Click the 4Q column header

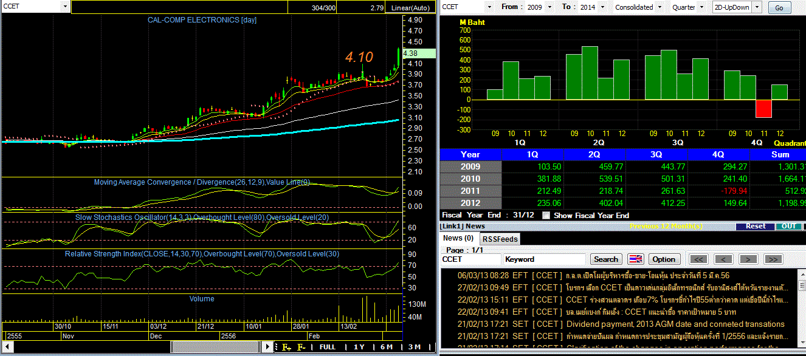coord(719,154)
